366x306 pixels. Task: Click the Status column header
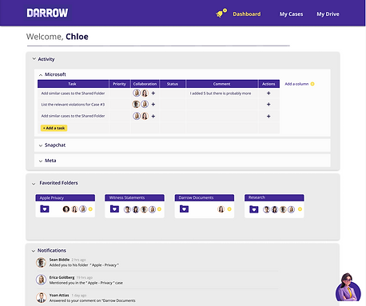click(x=173, y=84)
